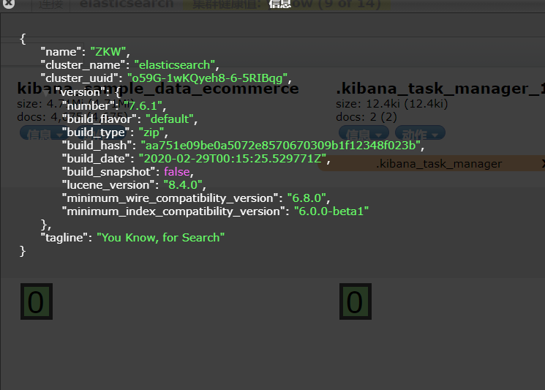
Task: Click the lucene_version value "8.4.0"
Action: coord(182,185)
